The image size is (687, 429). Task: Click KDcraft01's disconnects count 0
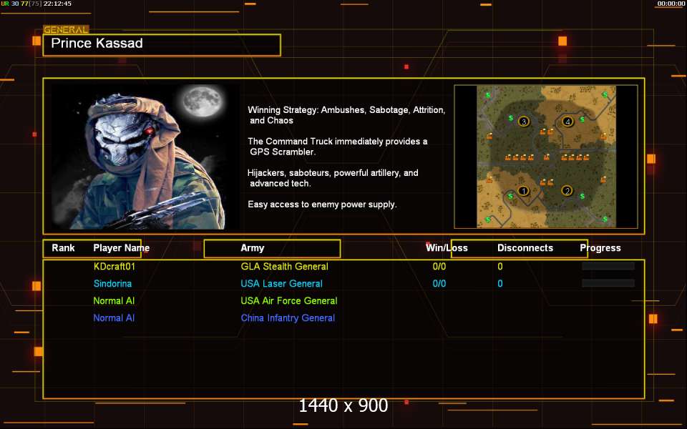click(x=500, y=266)
